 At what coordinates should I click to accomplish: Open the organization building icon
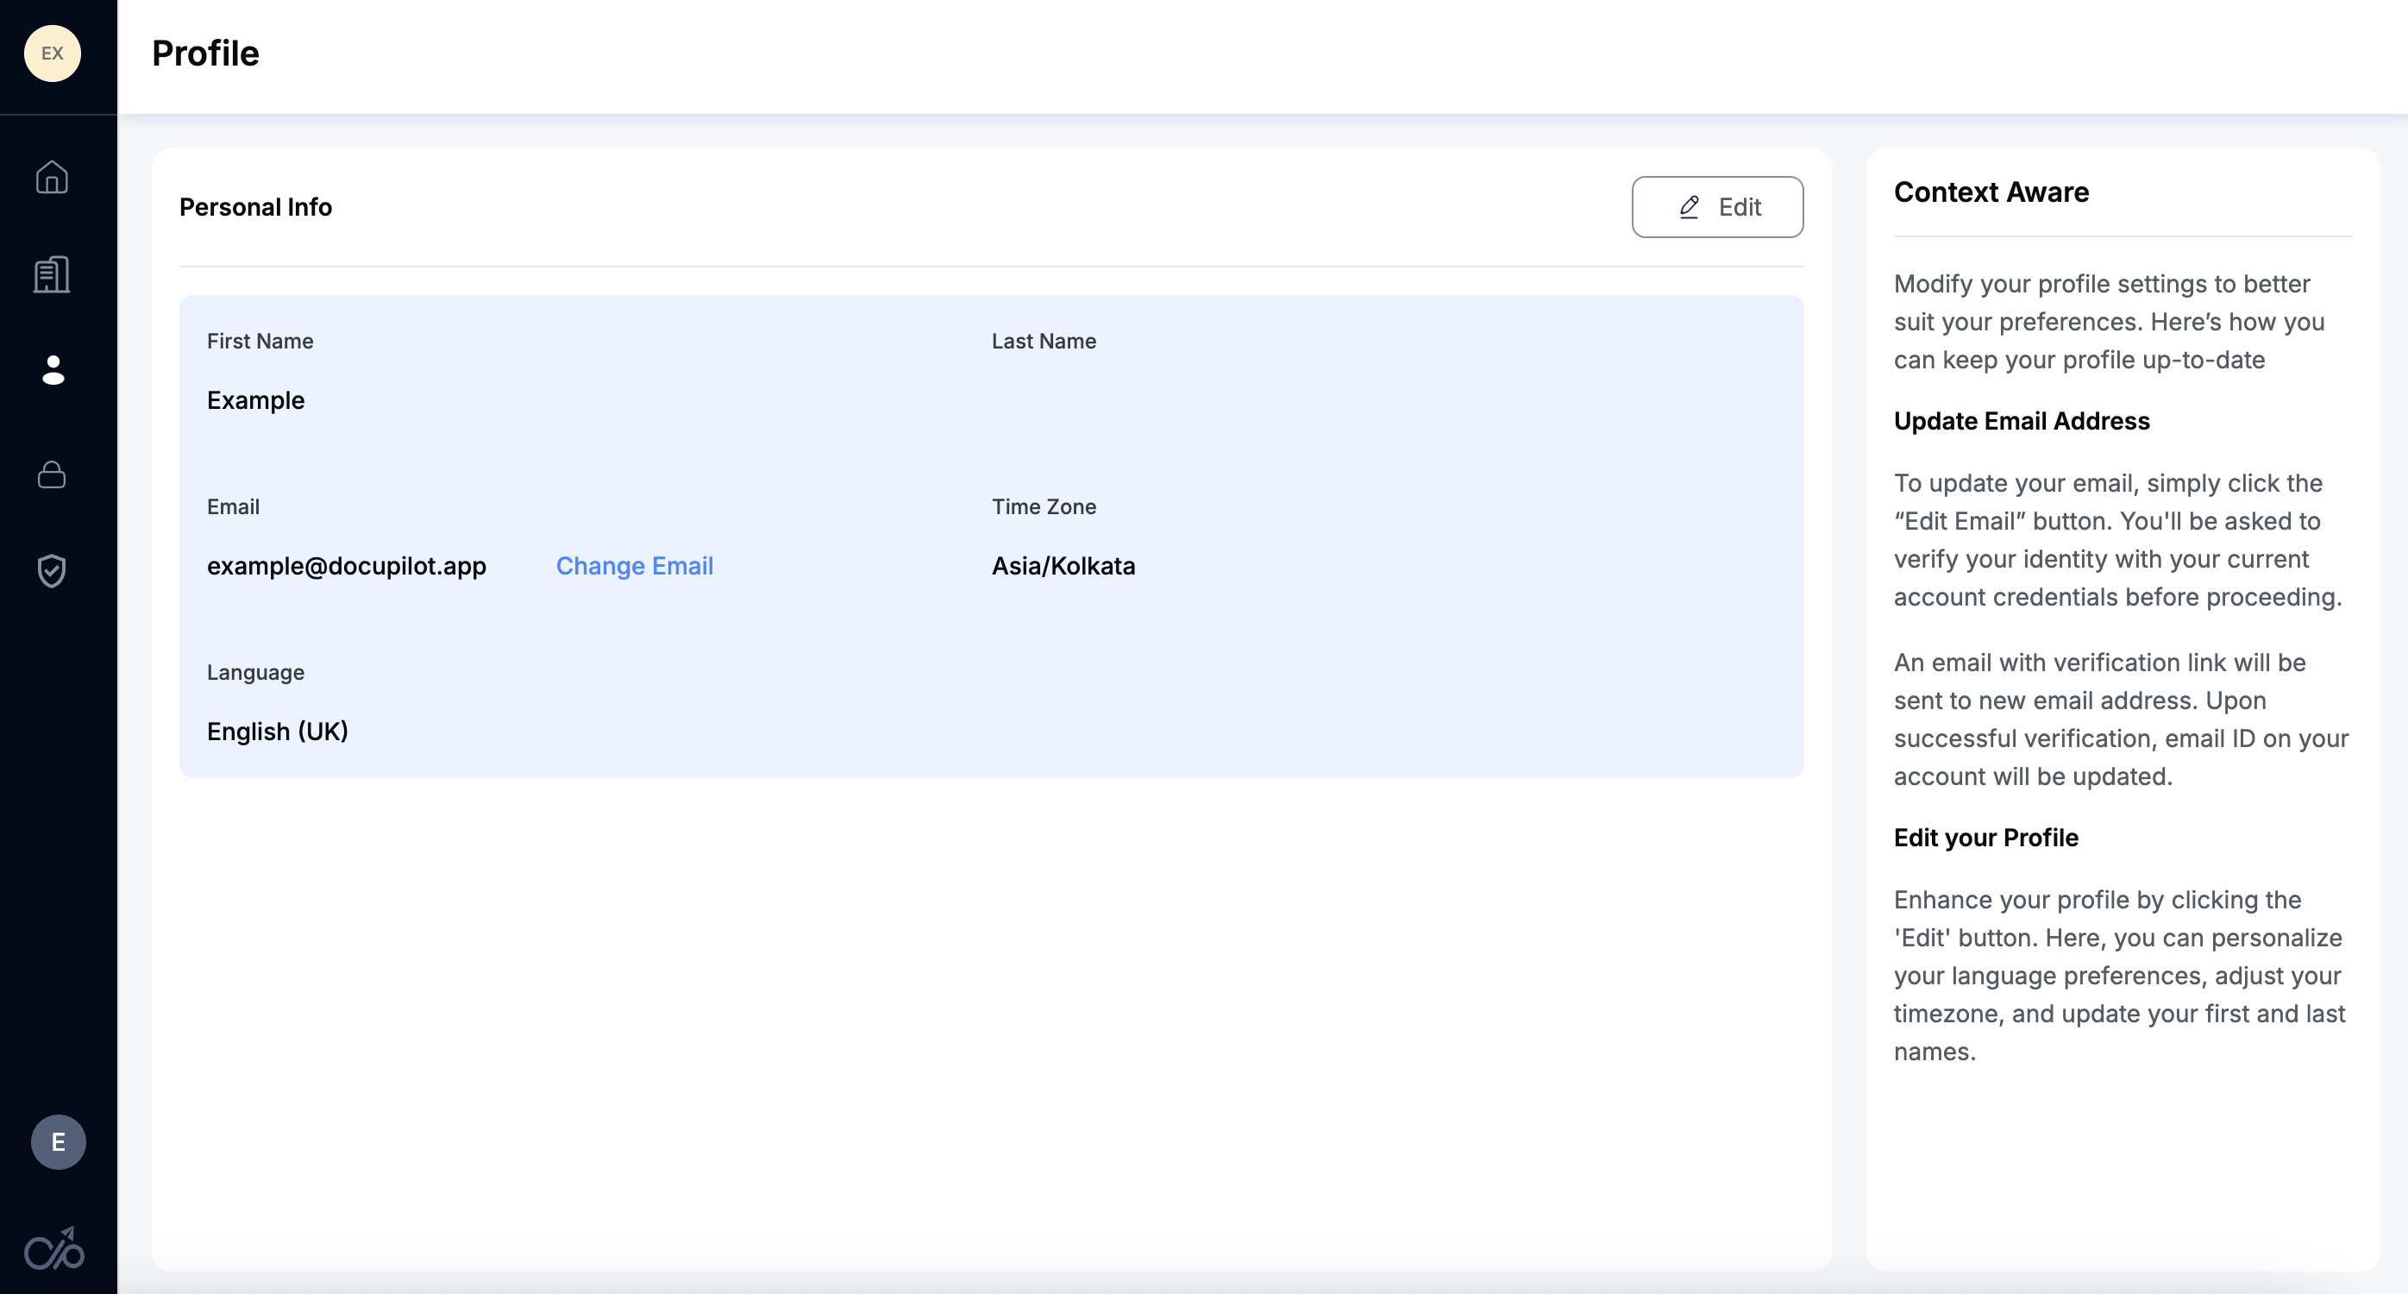click(53, 275)
